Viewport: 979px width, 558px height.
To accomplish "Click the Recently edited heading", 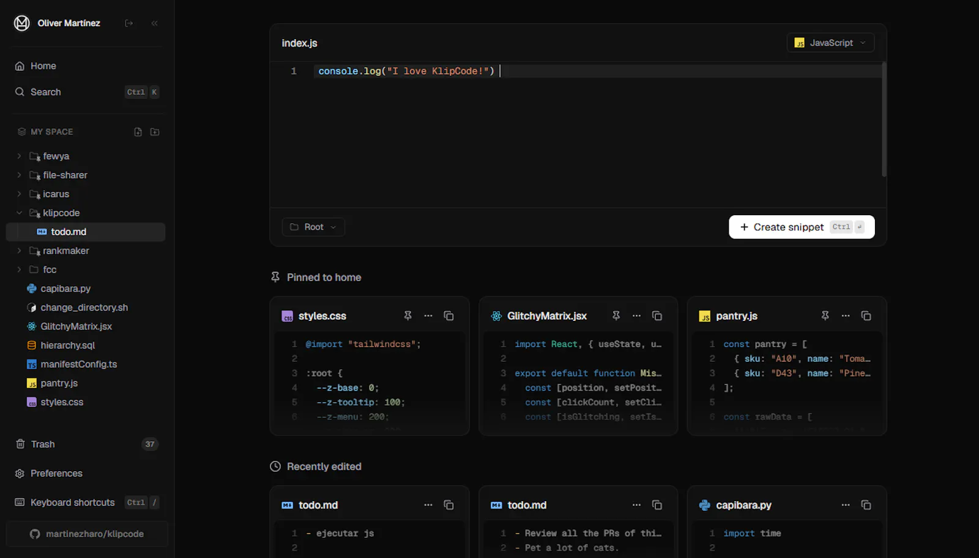I will tap(324, 466).
